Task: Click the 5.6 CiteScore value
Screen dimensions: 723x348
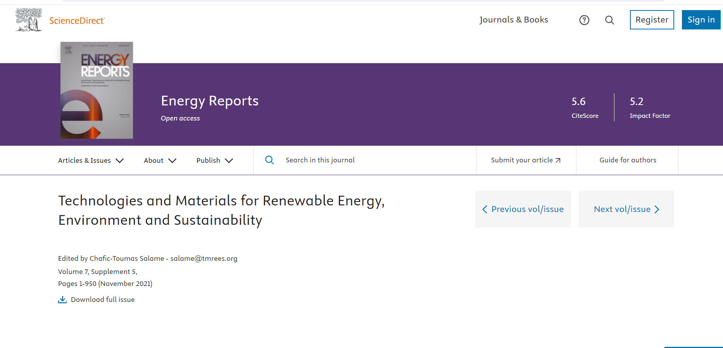Action: [578, 102]
